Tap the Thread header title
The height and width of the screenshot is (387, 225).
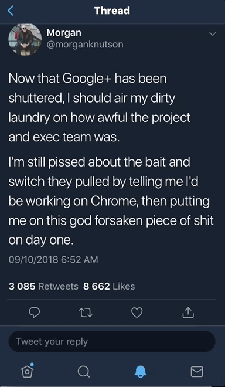tap(112, 11)
